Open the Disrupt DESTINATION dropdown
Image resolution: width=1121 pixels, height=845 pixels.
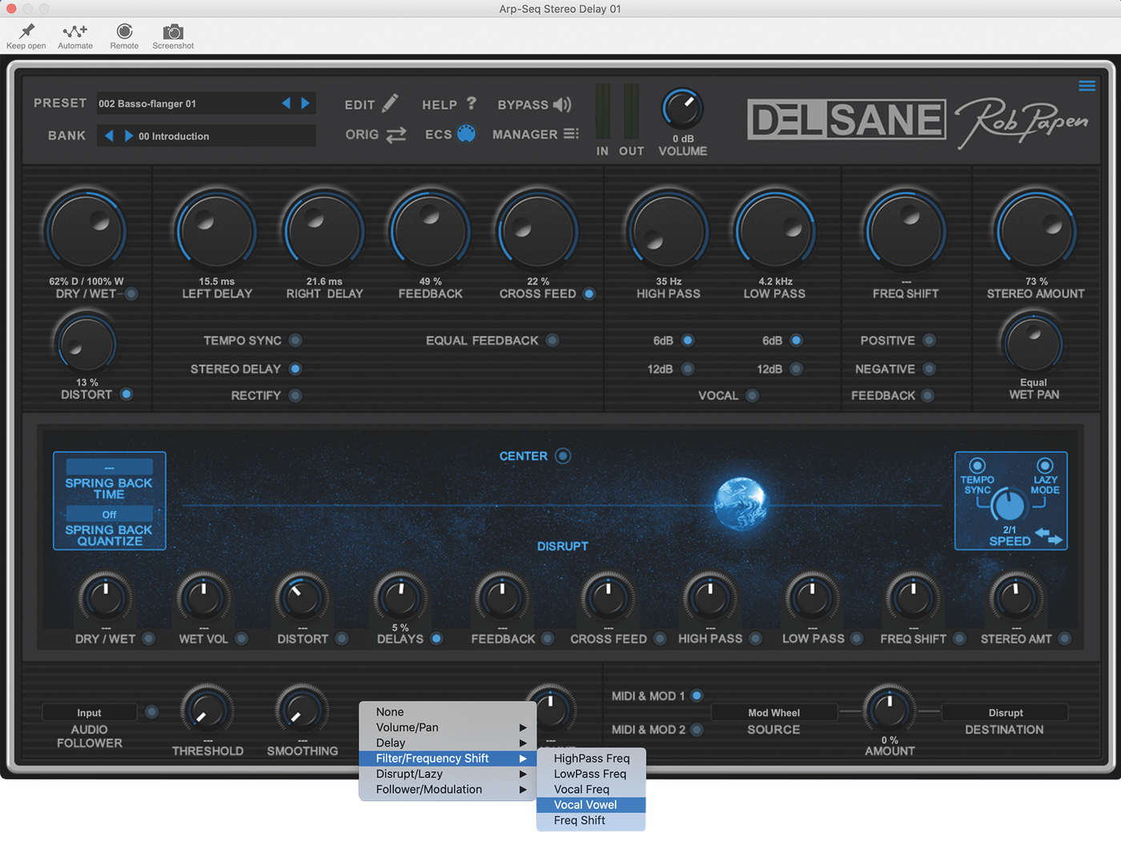1005,712
